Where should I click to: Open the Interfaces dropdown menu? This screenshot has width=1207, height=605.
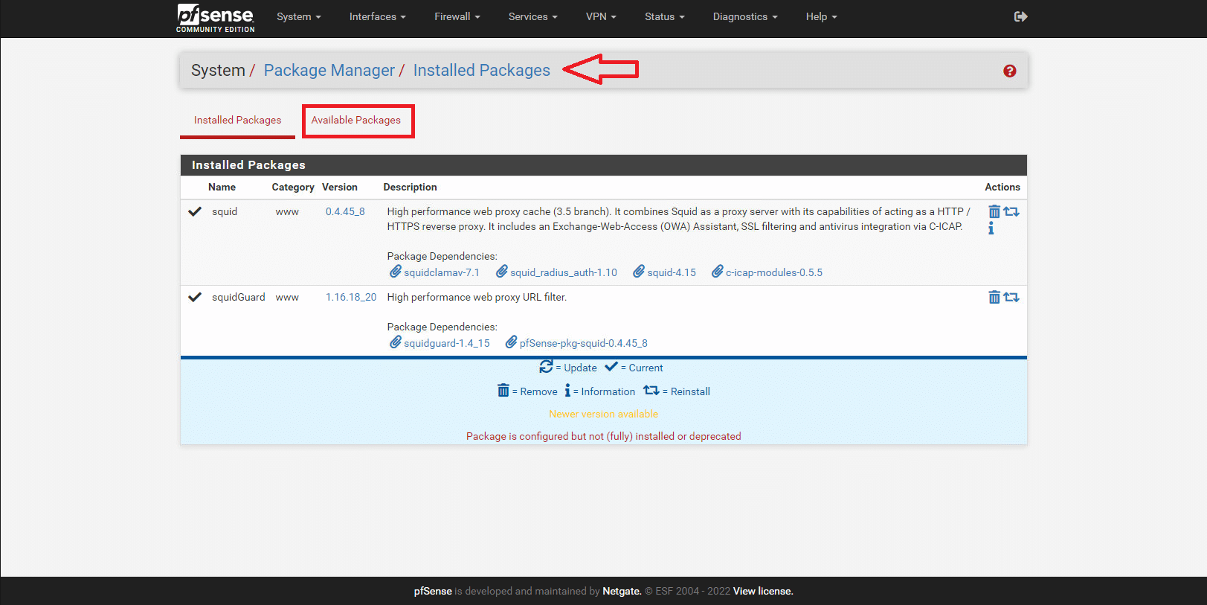[x=378, y=16]
